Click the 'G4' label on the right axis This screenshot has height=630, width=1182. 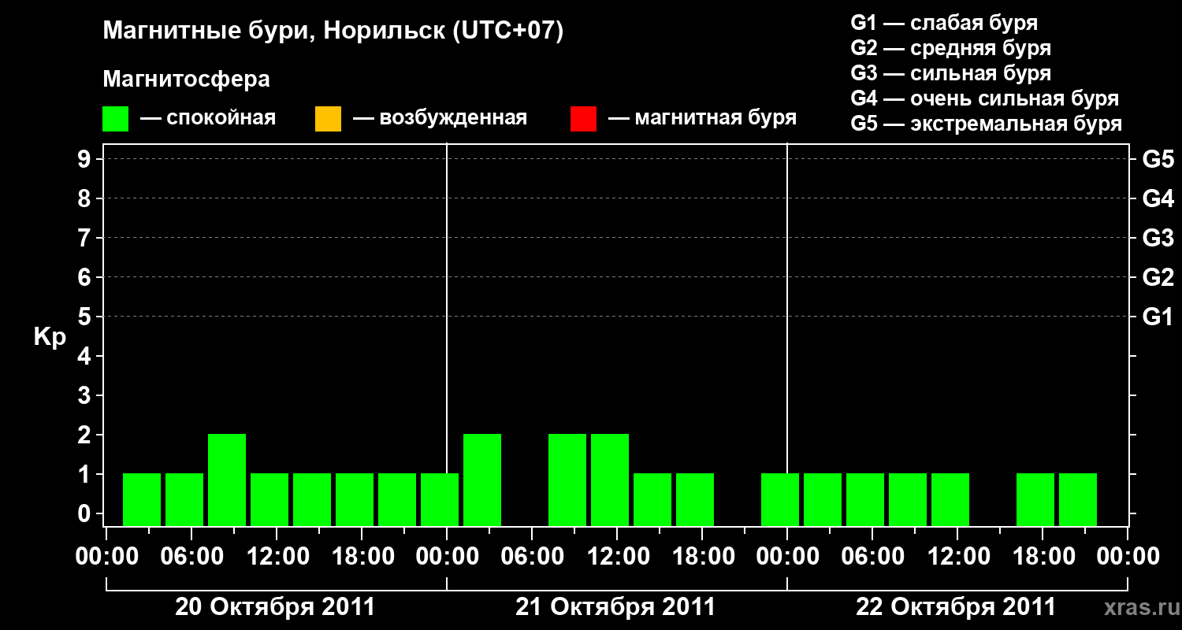tap(1158, 198)
